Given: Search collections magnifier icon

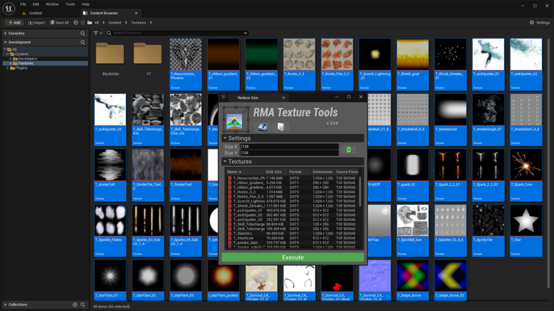Looking at the screenshot, I should point(83,304).
